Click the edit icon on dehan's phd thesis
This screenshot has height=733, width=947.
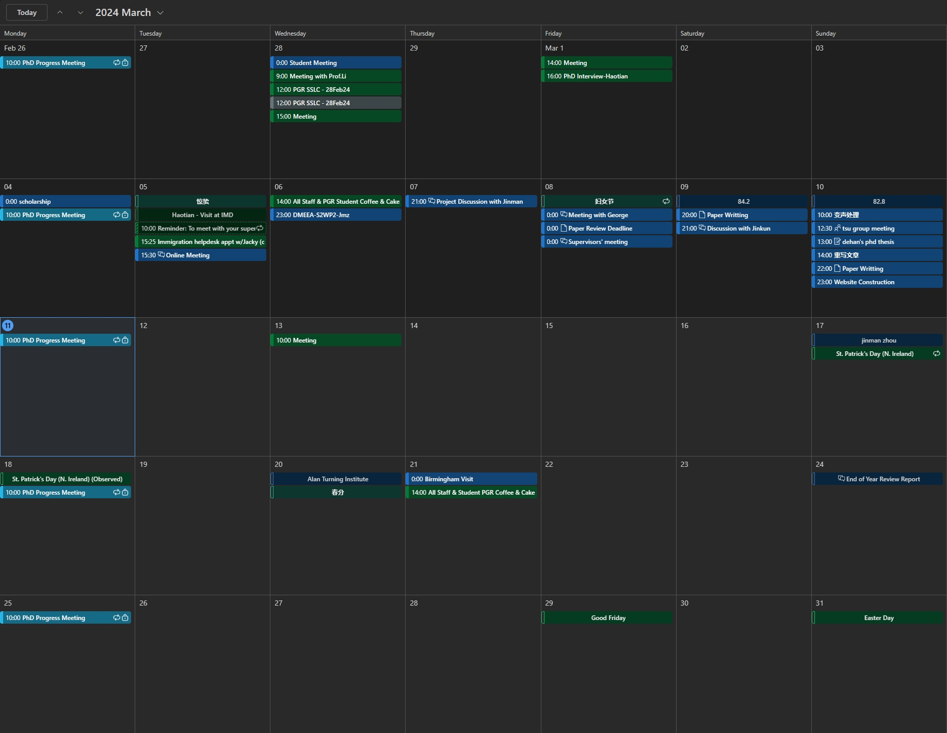coord(836,241)
